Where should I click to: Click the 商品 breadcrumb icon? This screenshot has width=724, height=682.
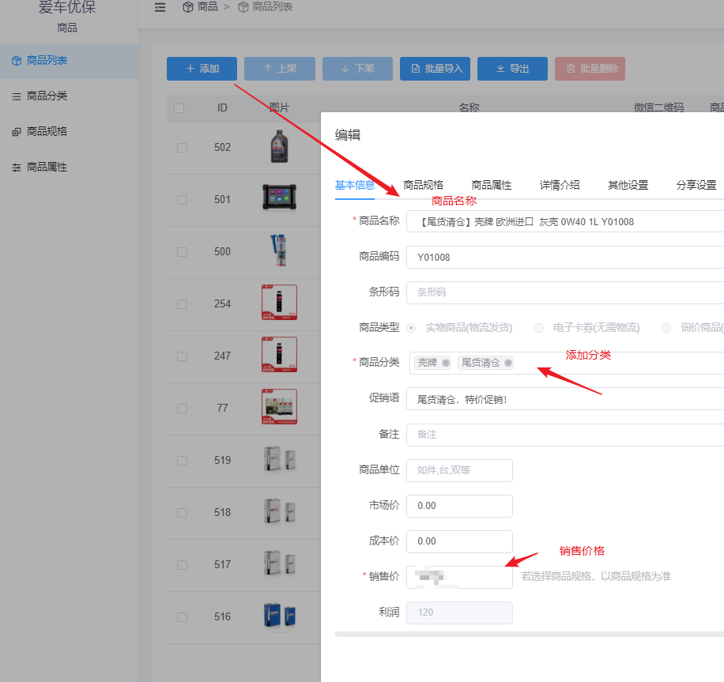coord(187,8)
